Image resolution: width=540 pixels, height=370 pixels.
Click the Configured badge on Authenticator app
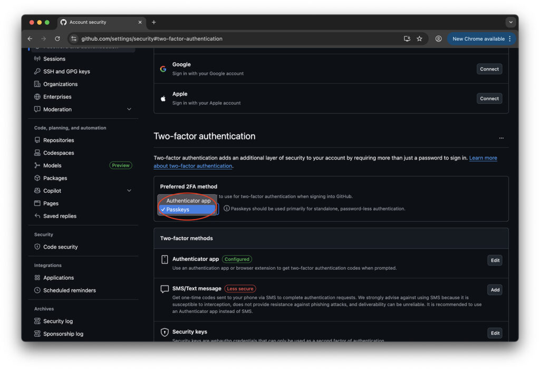(x=237, y=259)
